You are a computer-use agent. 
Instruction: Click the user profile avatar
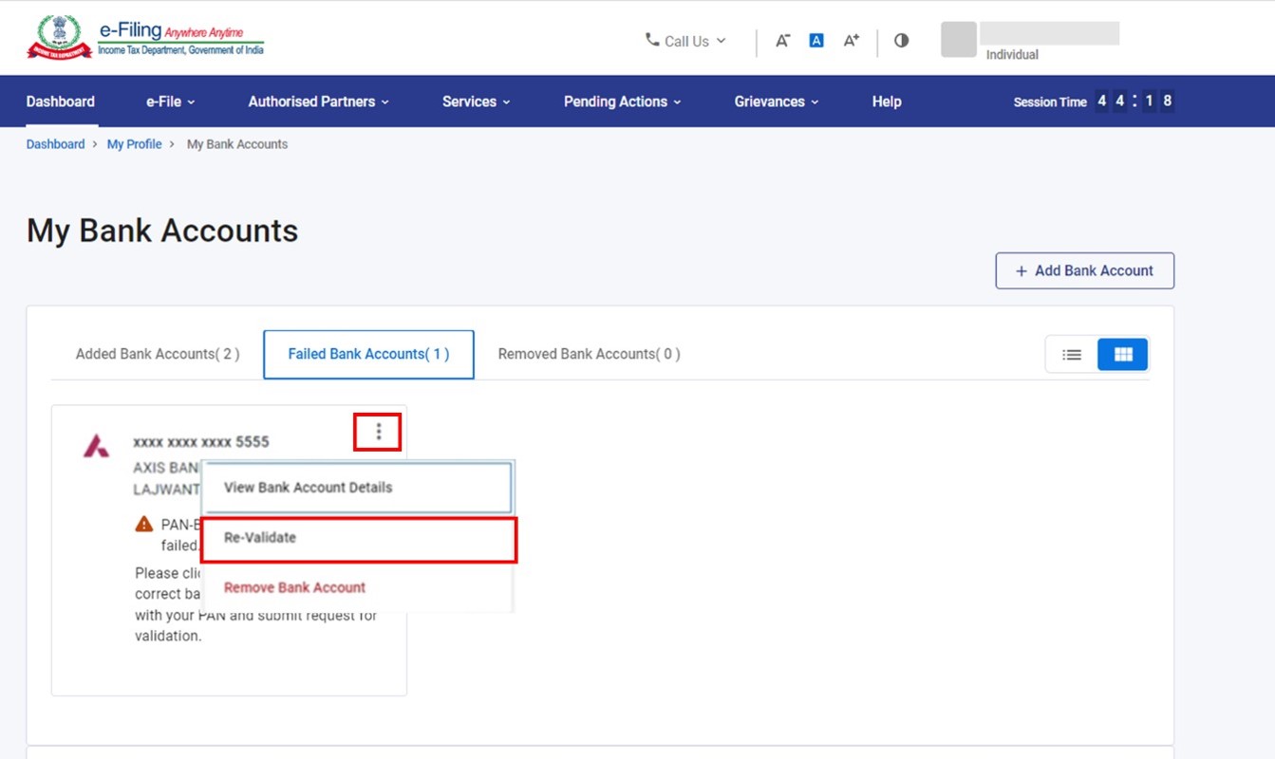pyautogui.click(x=958, y=40)
